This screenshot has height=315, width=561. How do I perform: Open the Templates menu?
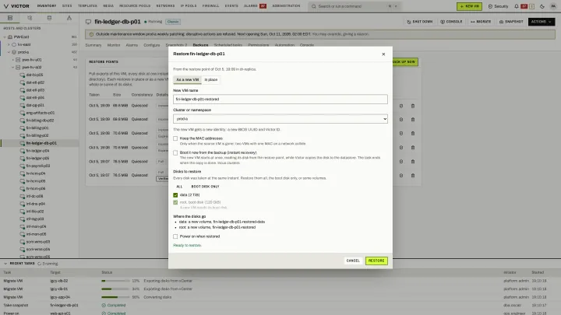click(x=87, y=6)
